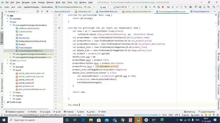This screenshot has height=123, width=220.
Task: Open the VCS menu
Action: click(76, 2)
